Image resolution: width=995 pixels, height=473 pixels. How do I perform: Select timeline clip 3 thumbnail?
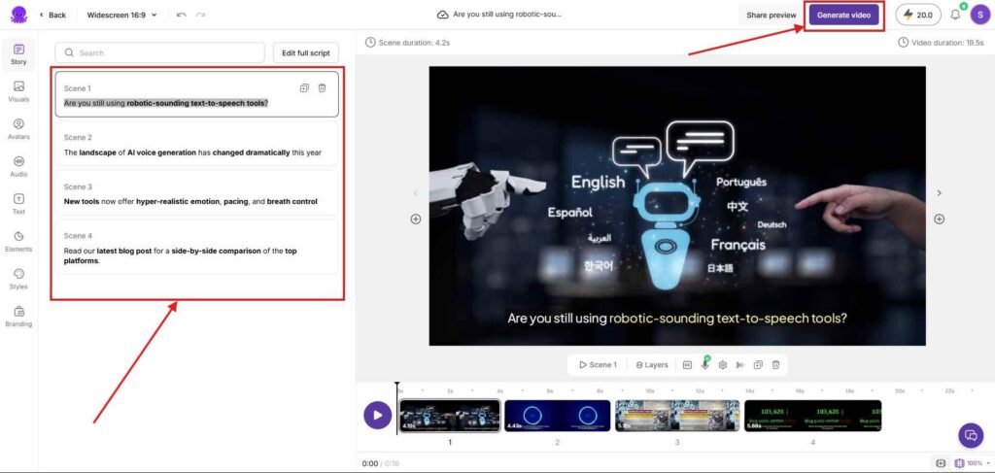point(677,416)
